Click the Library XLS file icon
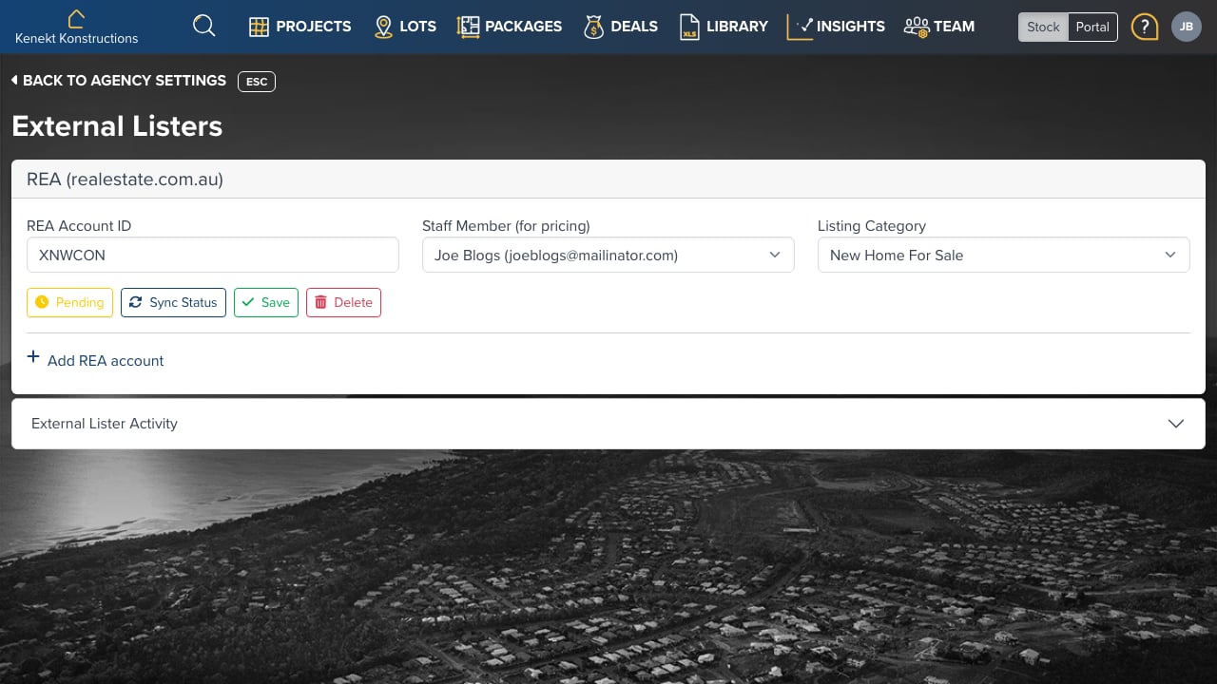Screen dimensions: 1217x684 [689, 27]
